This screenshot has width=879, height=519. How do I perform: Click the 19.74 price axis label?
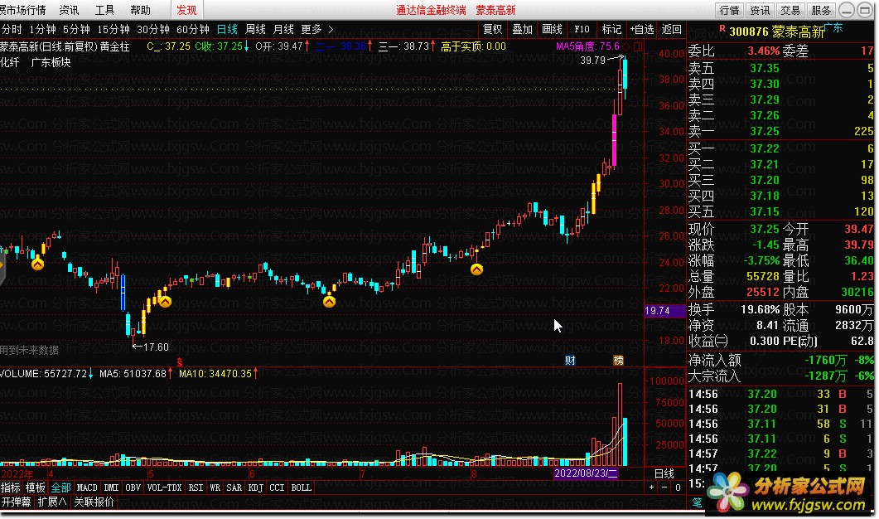(x=665, y=310)
